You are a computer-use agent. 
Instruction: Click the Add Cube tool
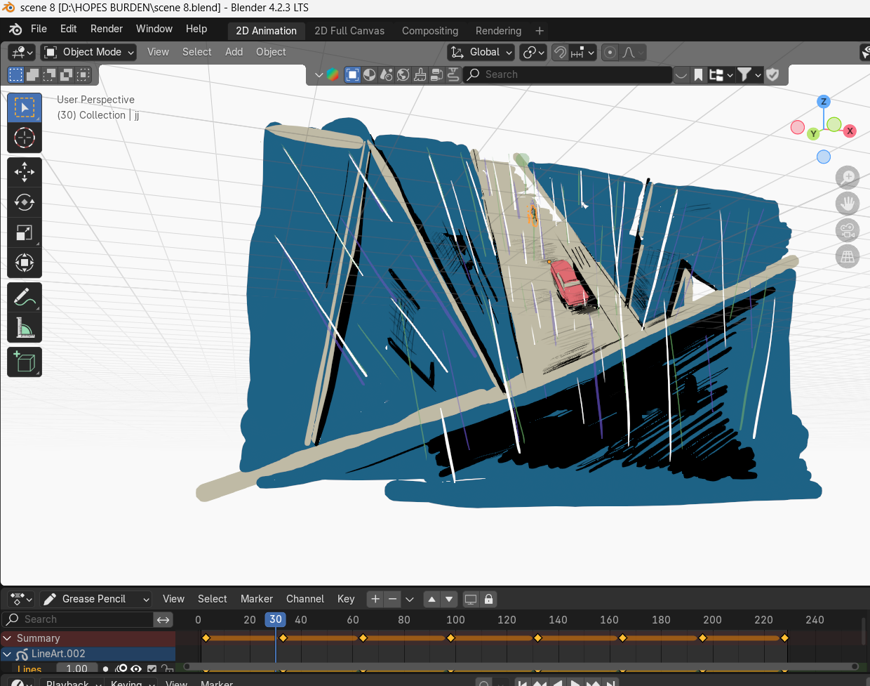[x=25, y=362]
